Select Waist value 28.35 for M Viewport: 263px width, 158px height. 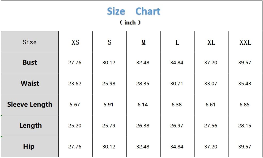click(143, 84)
